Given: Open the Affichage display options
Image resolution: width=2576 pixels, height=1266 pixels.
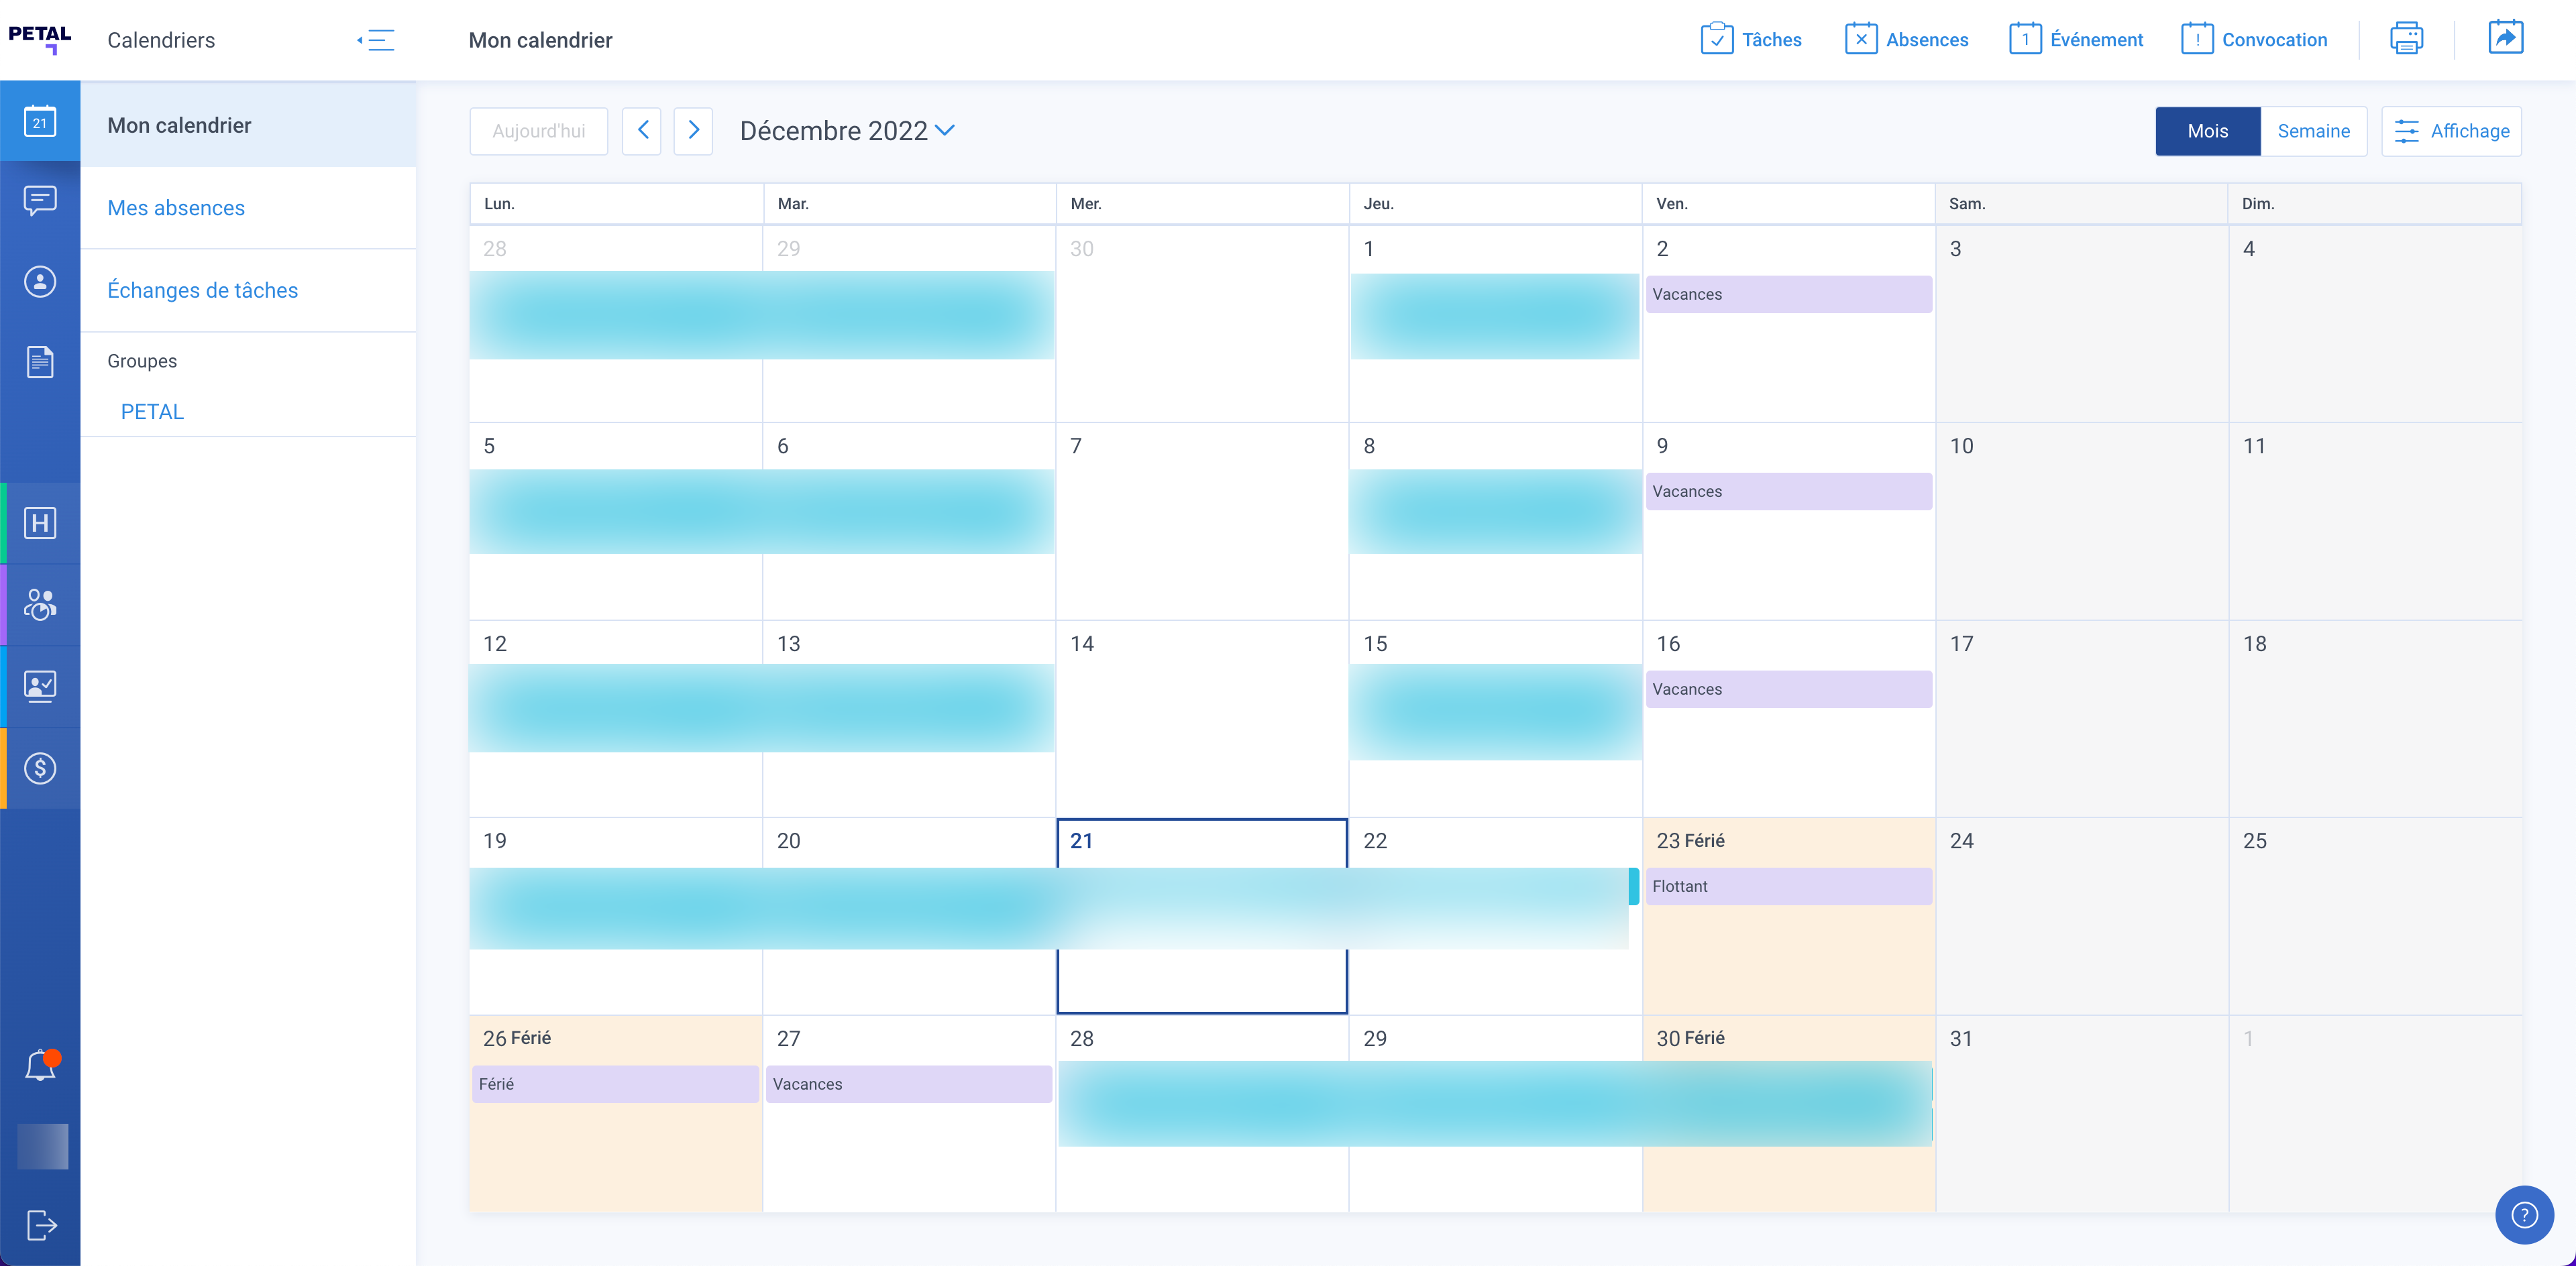Looking at the screenshot, I should [2451, 131].
